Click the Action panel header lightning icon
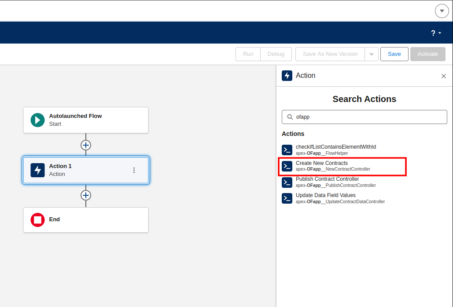This screenshot has width=453, height=307. click(287, 76)
